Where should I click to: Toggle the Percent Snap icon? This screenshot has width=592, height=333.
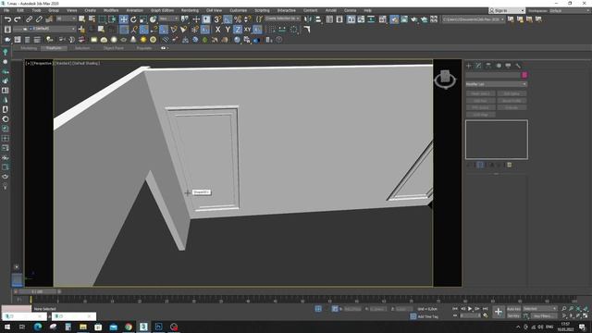[238, 19]
